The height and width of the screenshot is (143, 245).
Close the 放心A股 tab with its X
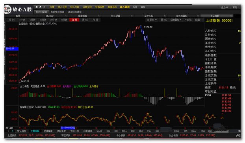(65, 16)
